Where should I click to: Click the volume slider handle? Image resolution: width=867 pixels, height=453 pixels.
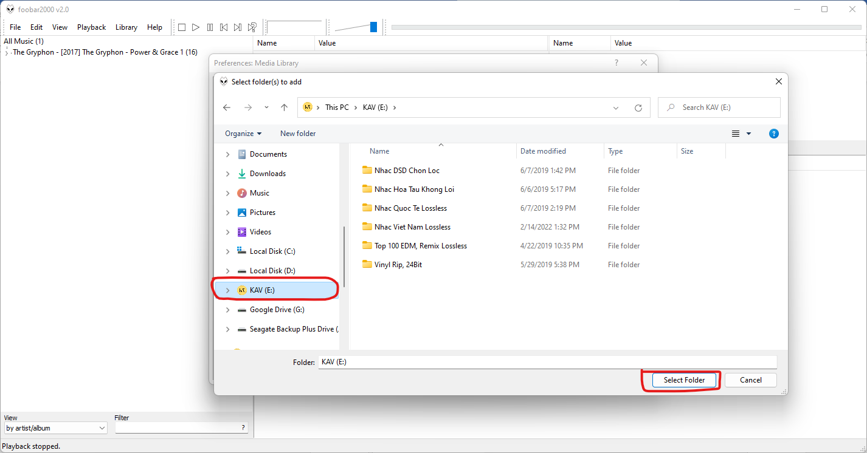pos(373,27)
